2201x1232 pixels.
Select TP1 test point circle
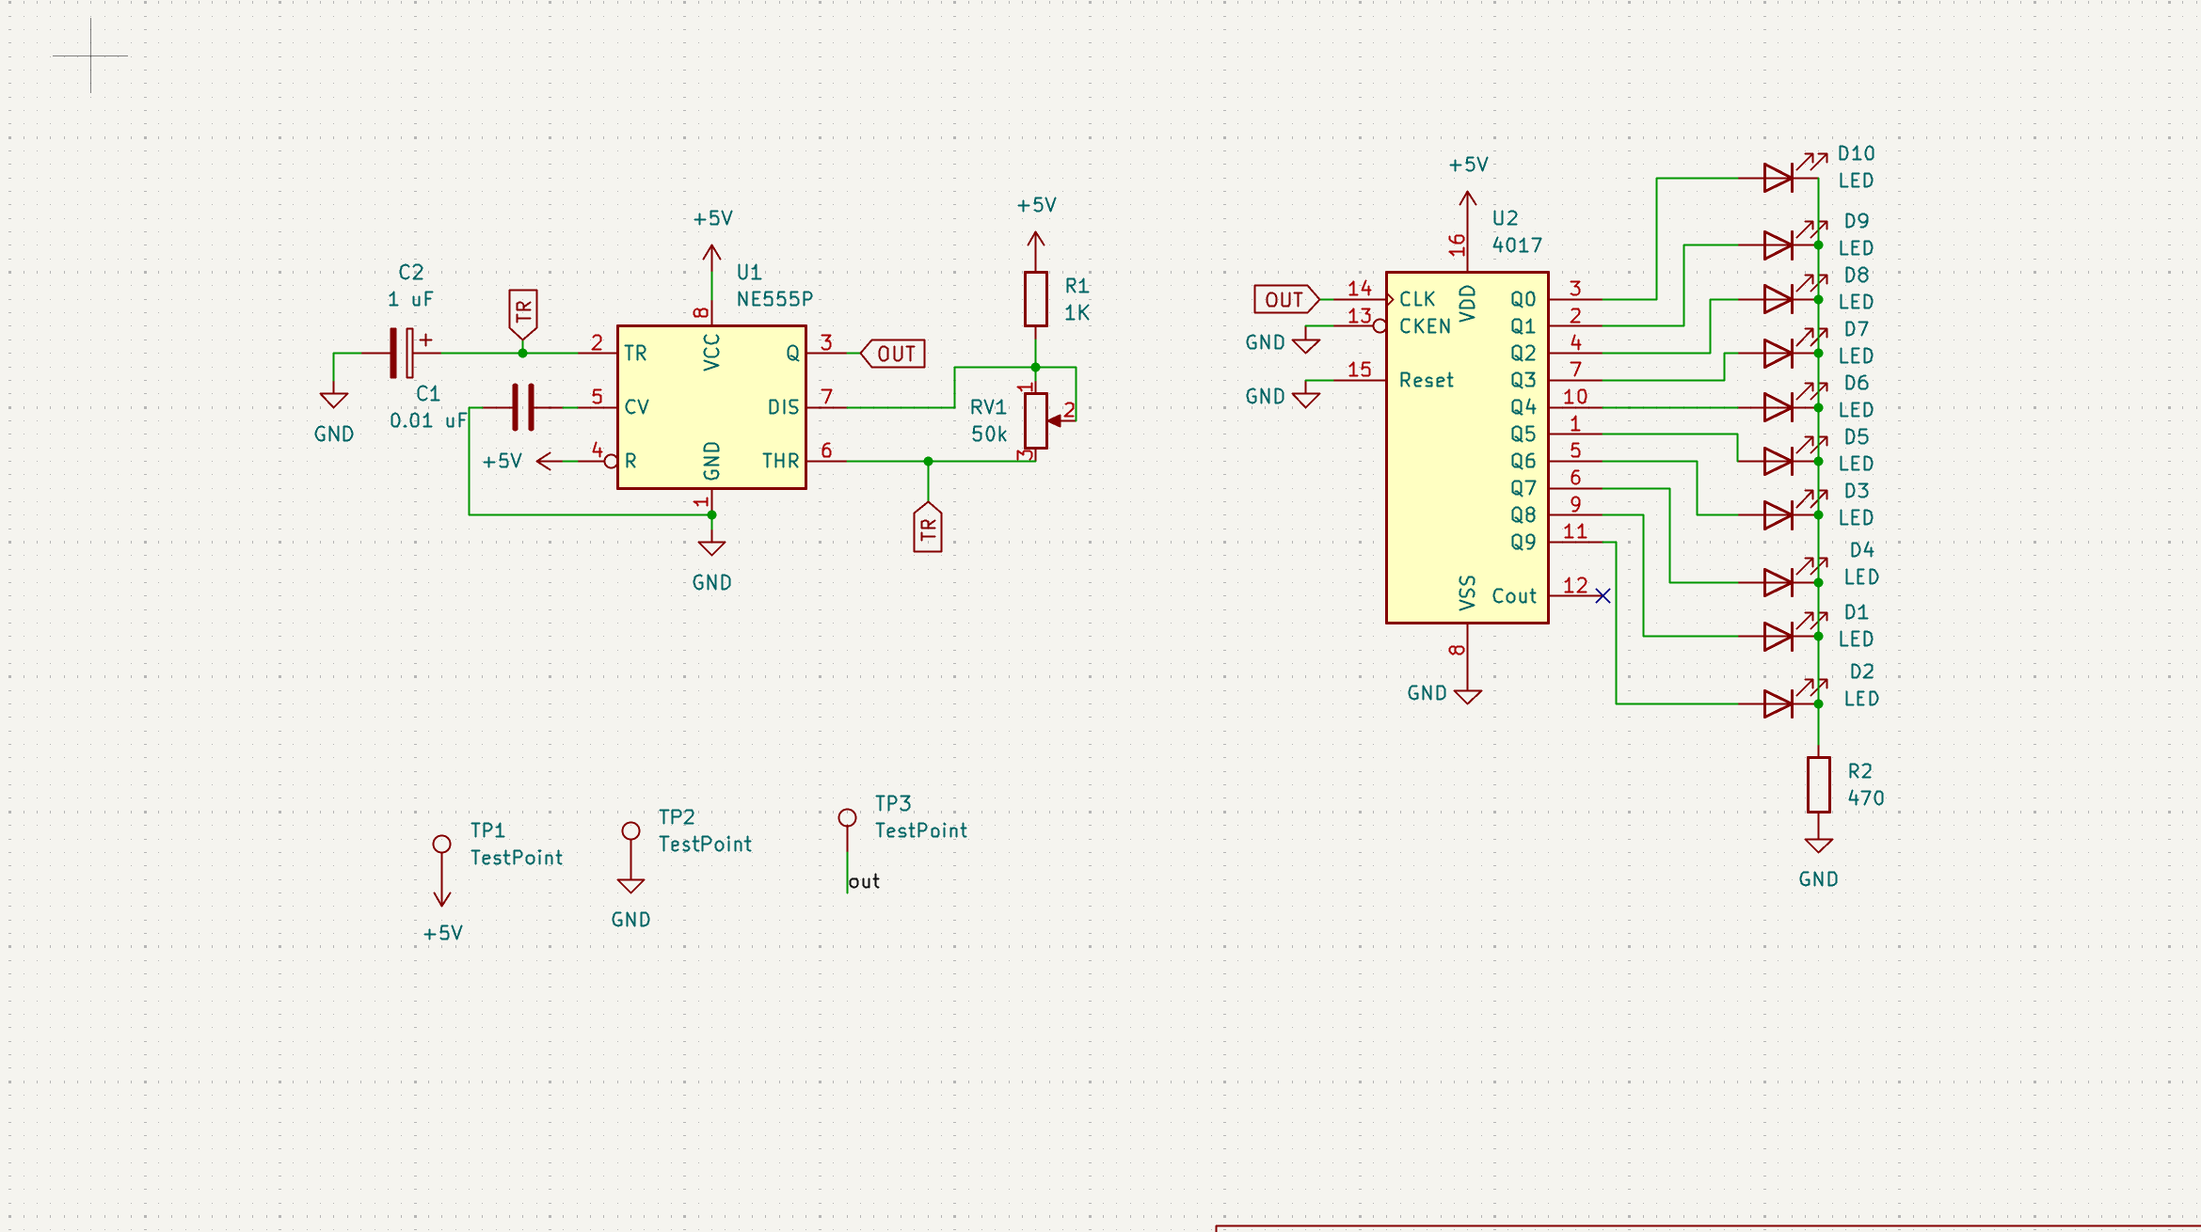pyautogui.click(x=441, y=844)
